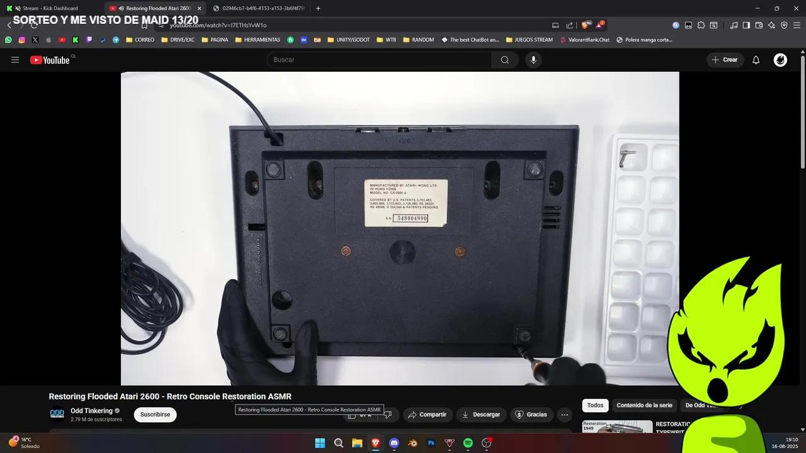Click the Crear button
806x453 pixels.
tap(724, 60)
